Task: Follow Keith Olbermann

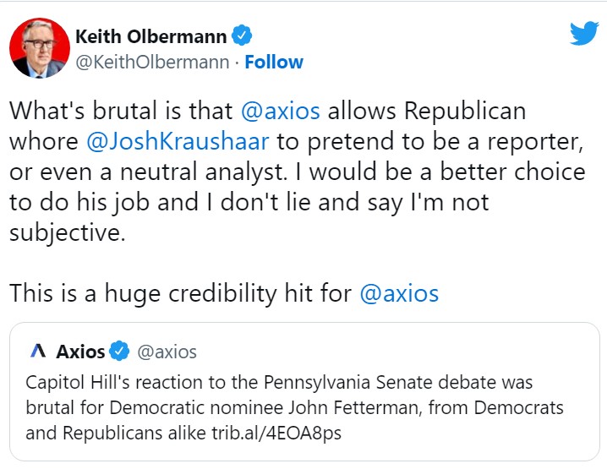Action: coord(274,62)
